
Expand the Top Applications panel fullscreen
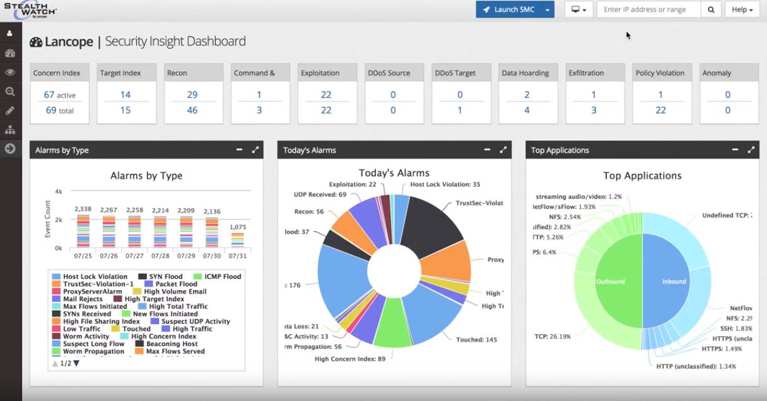click(x=751, y=149)
